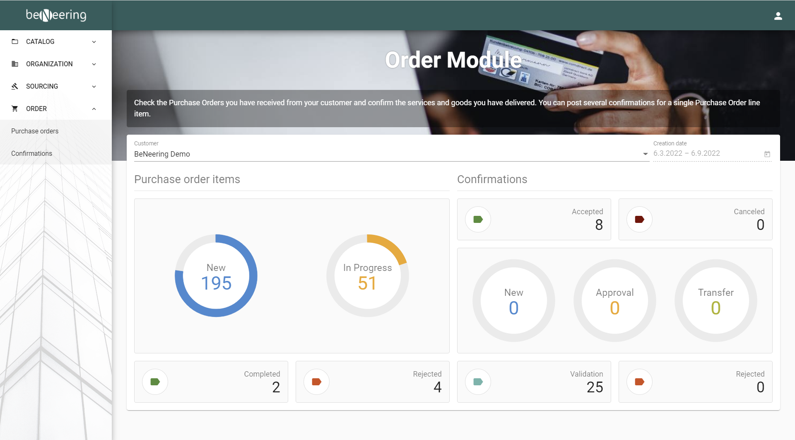Open Purchase orders from the sidebar
Image resolution: width=795 pixels, height=440 pixels.
coord(35,131)
